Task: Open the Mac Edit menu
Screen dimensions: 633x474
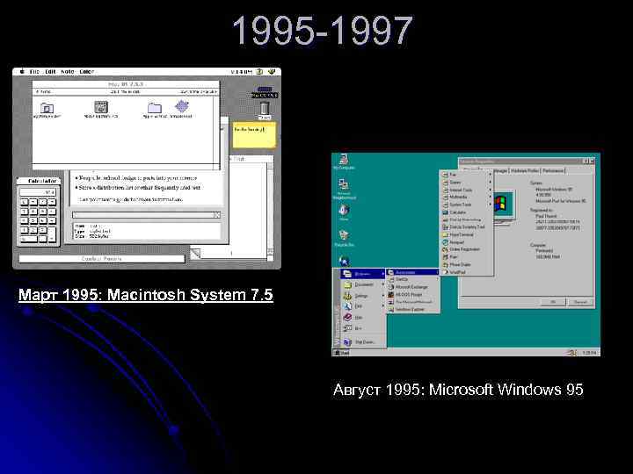Action: tap(50, 72)
